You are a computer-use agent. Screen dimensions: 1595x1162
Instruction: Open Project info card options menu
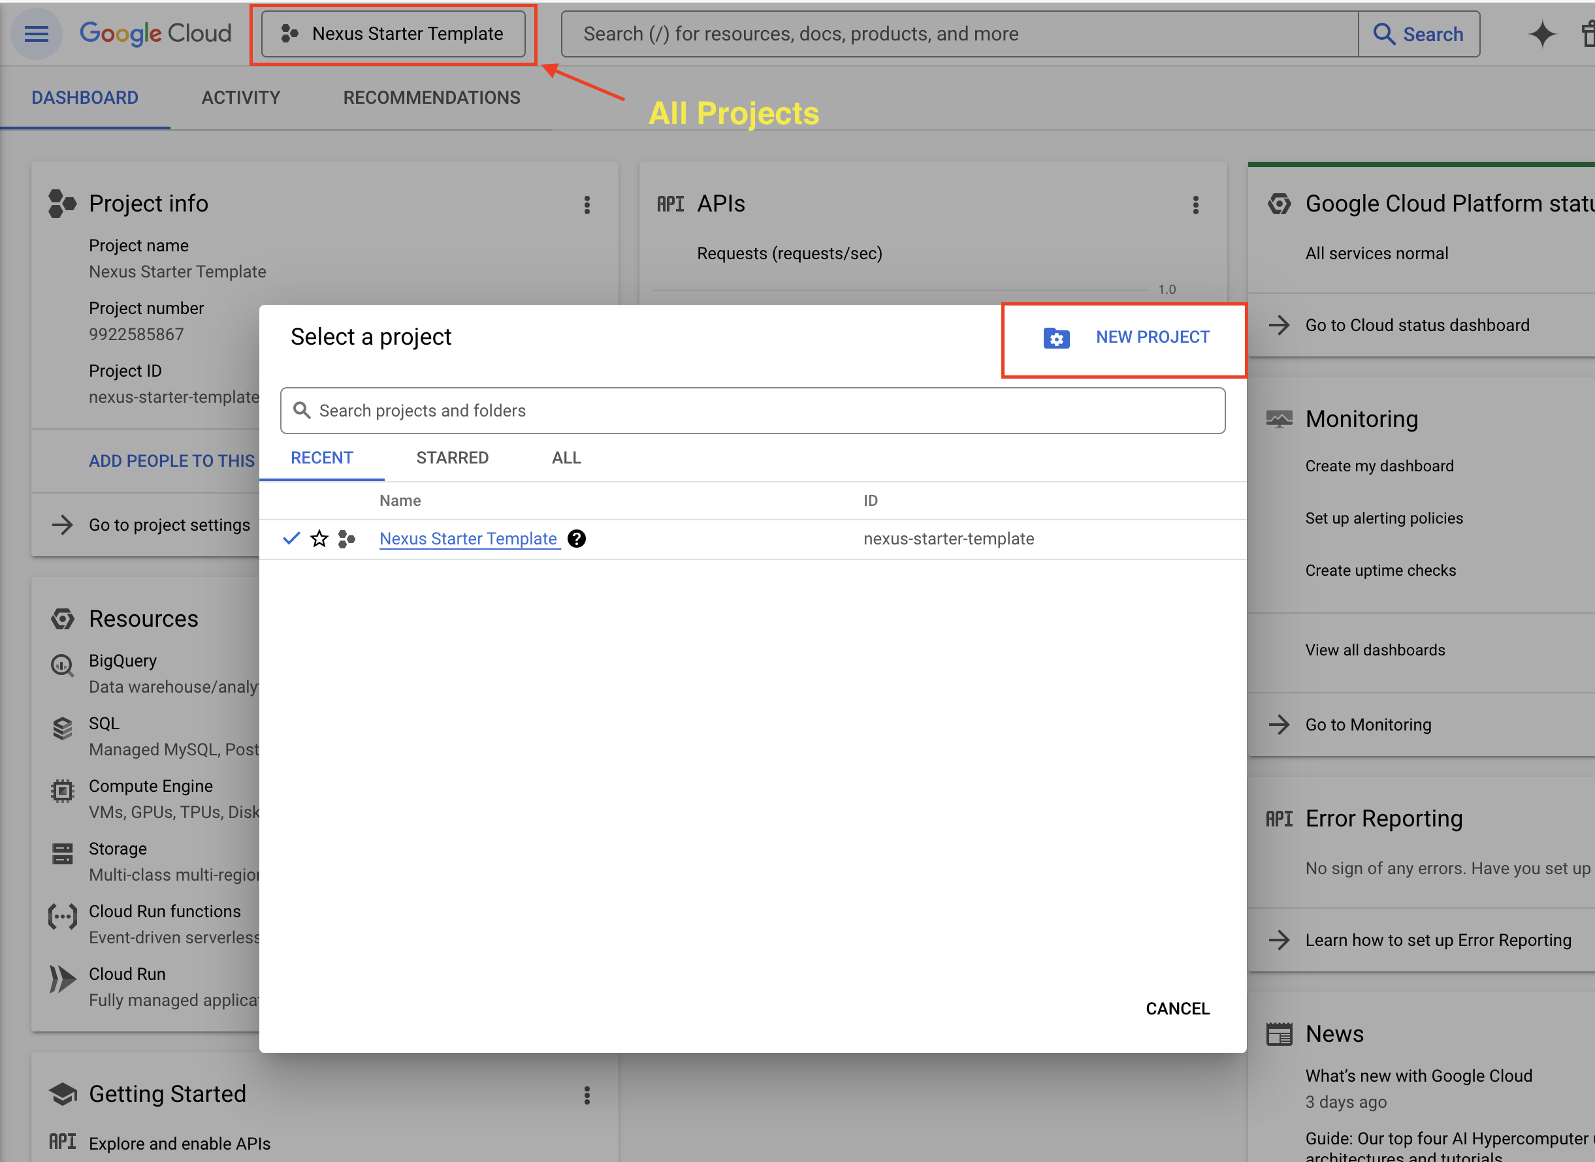587,205
